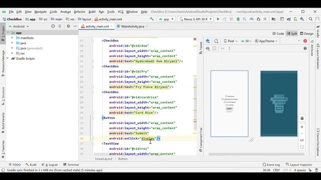Toggle view options eye icon
The width and height of the screenshot is (321, 180).
(208, 48)
